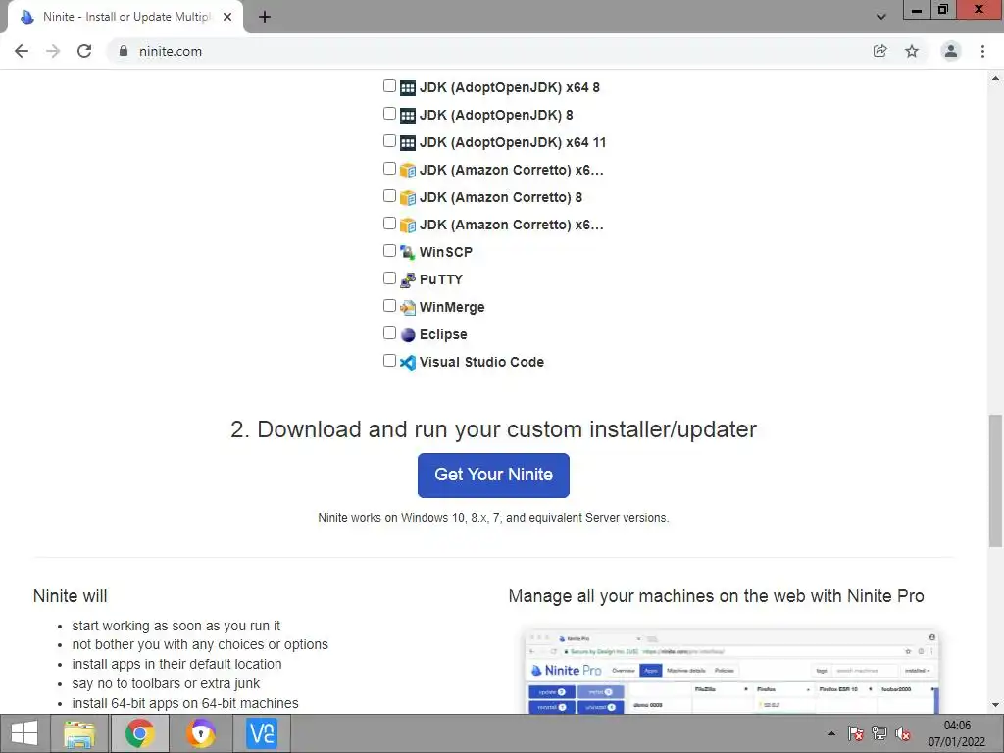
Task: Click the network tray icon
Action: [x=879, y=733]
